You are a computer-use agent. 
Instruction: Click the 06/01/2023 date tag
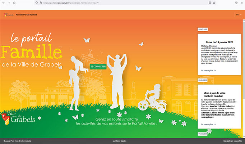tap(203, 80)
